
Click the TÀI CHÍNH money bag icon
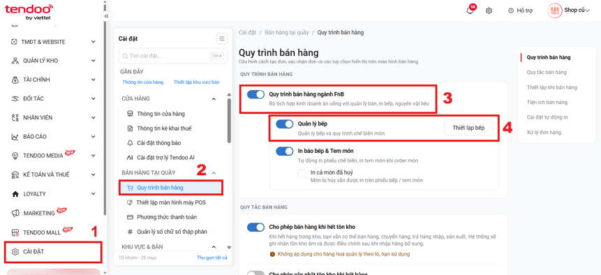[15, 80]
